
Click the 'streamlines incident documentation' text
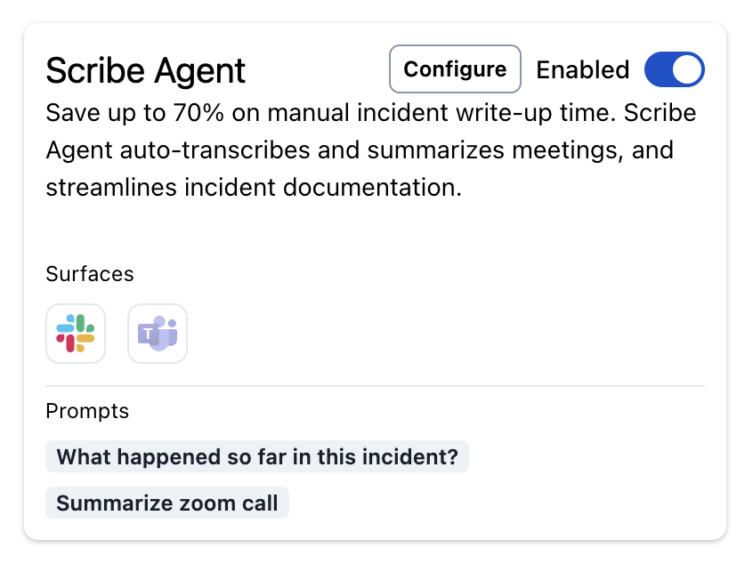[x=254, y=187]
